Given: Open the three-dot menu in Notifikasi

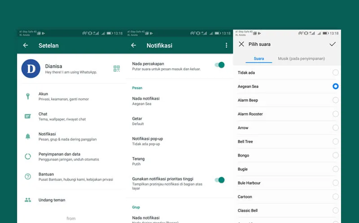Looking at the screenshot, I should (x=226, y=45).
